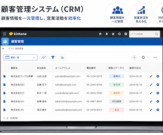Click the 失注 status badge
Image resolution: width=163 pixels, height=135 pixels.
click(117, 110)
